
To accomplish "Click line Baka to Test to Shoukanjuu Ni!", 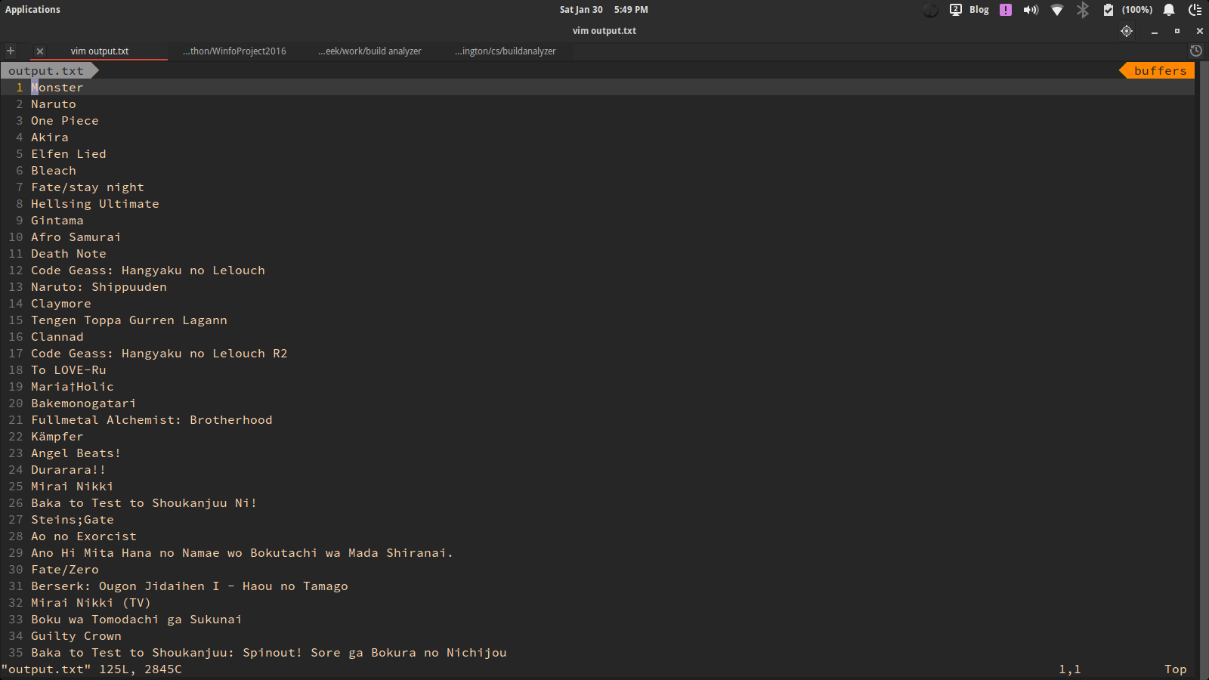I will tap(144, 503).
